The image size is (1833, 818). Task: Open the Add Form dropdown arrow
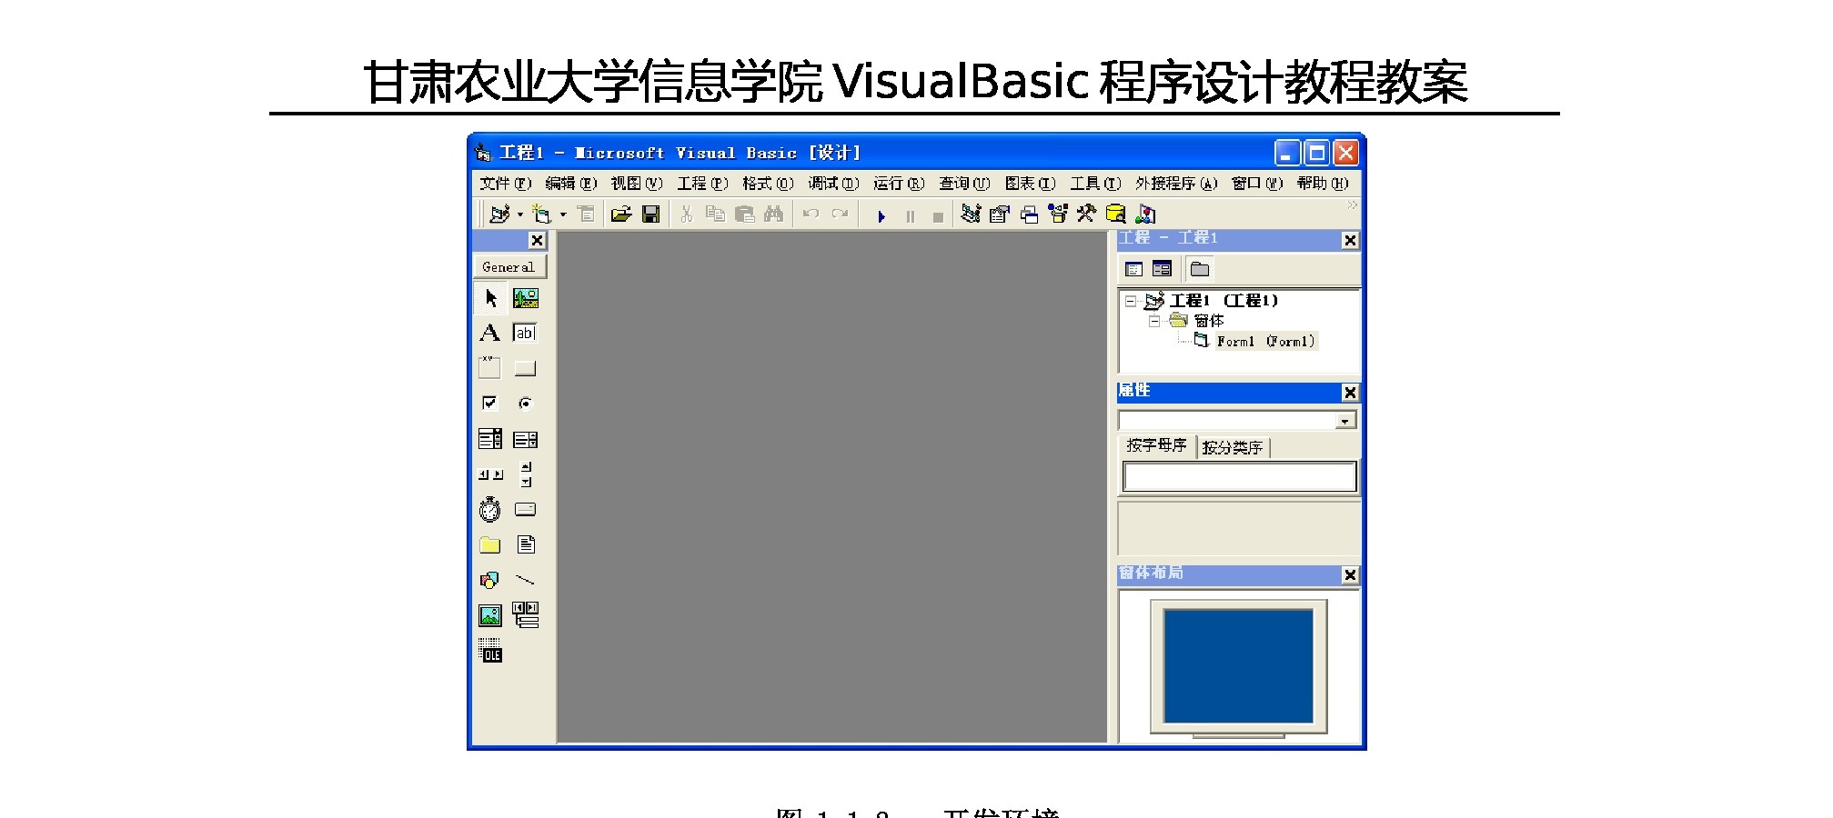563,214
